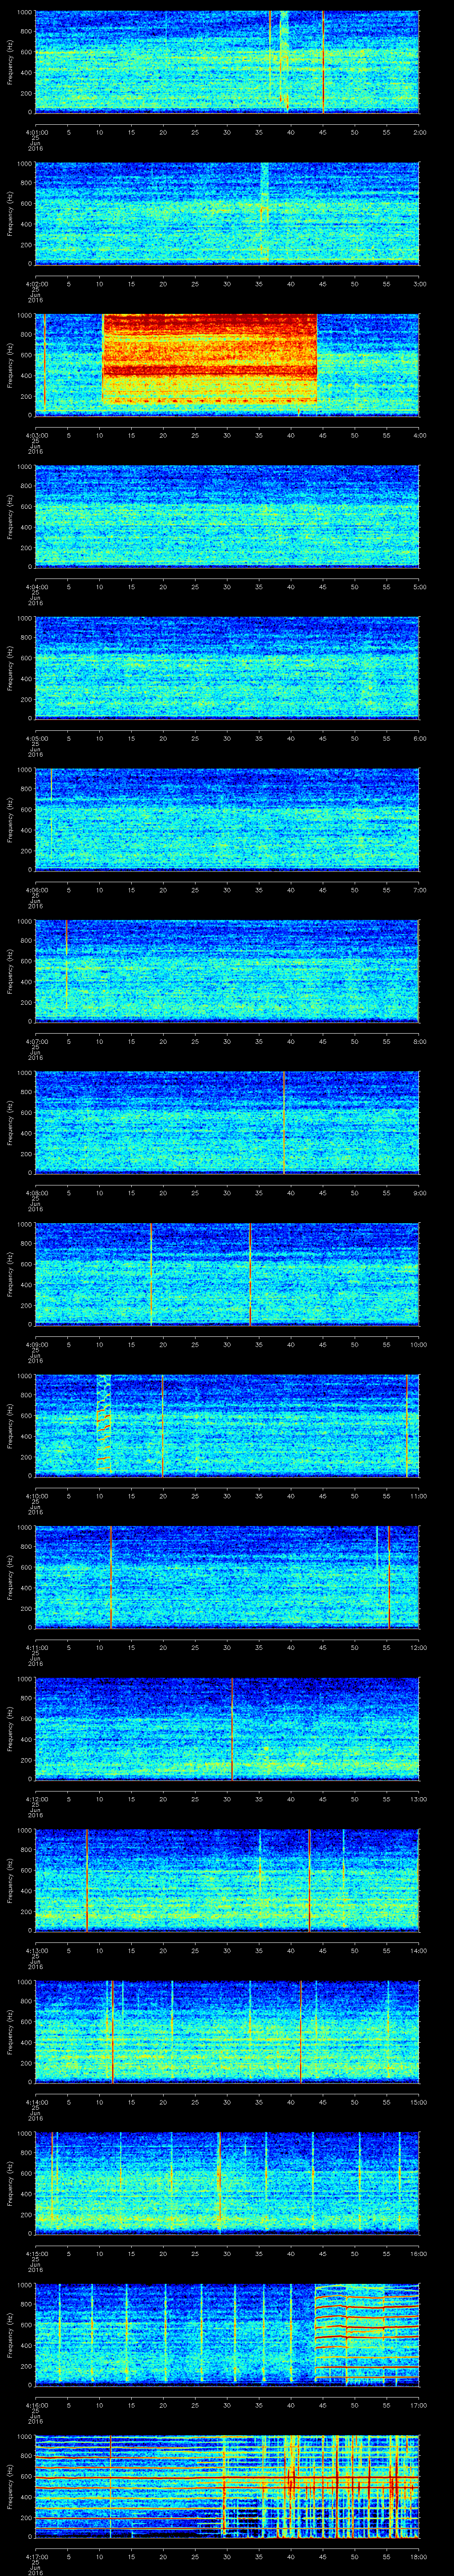View the spectrogram panel starting at 4:07:00
This screenshot has height=2576, width=454.
click(x=227, y=971)
